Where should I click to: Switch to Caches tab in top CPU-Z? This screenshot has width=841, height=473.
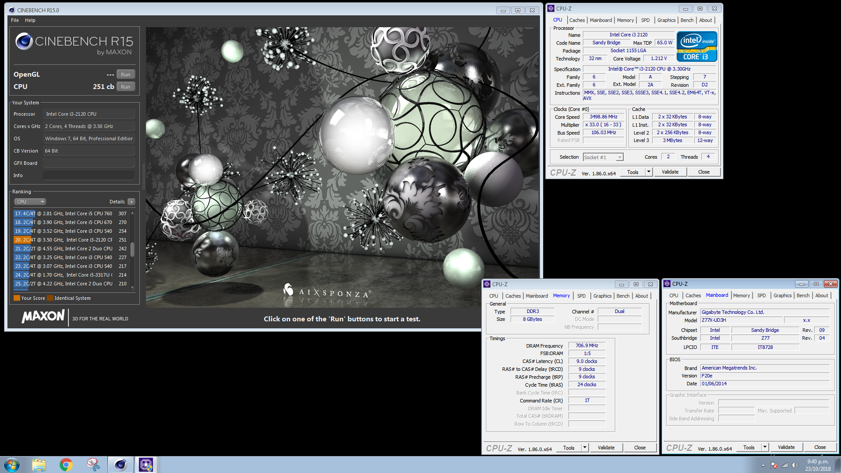pyautogui.click(x=577, y=20)
